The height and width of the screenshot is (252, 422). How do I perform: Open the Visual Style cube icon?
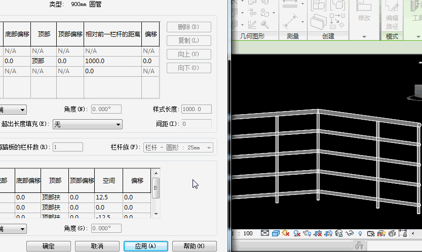(276, 233)
